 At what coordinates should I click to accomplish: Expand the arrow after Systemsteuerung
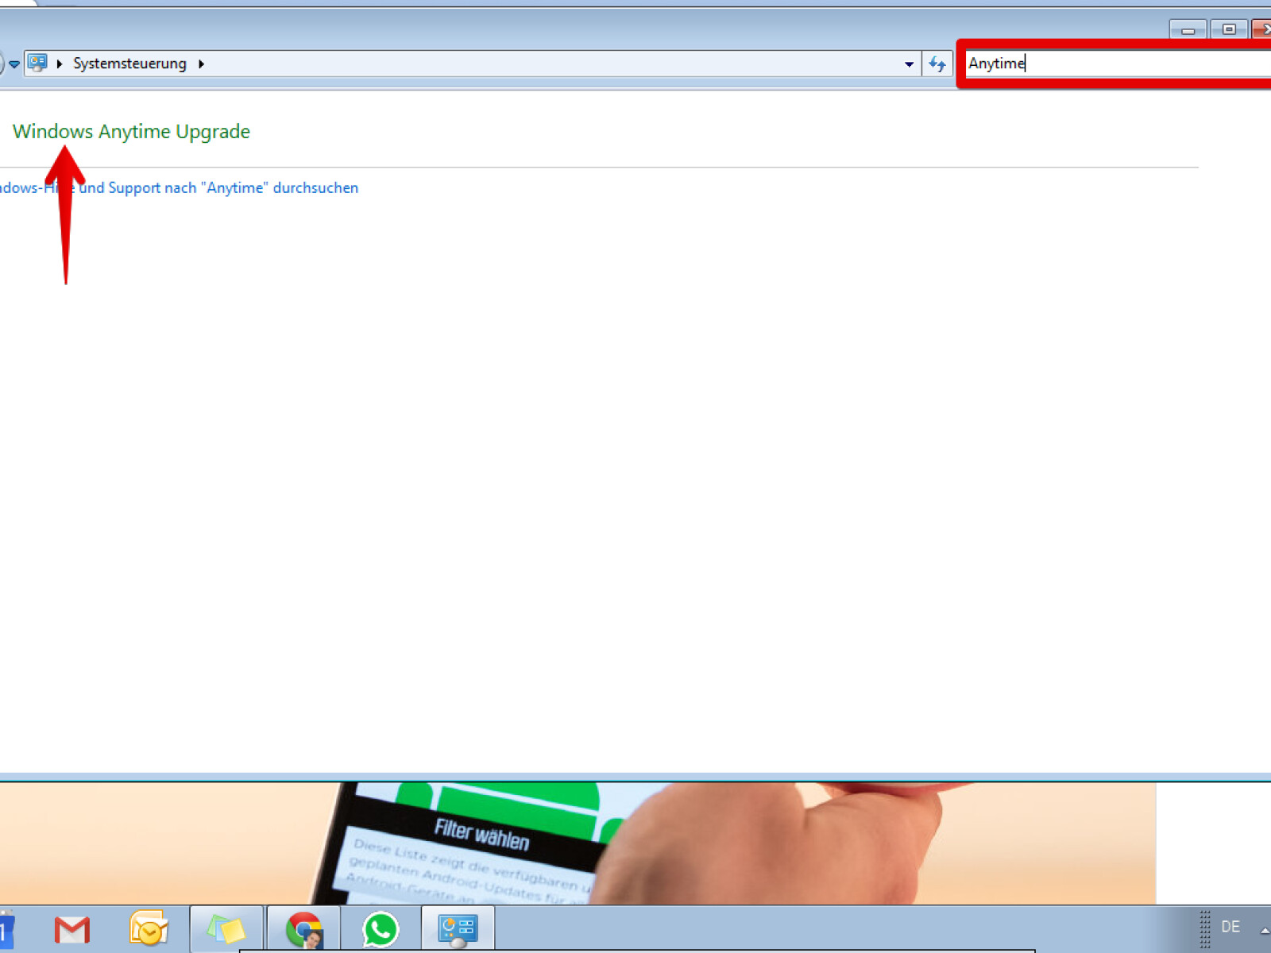[202, 64]
